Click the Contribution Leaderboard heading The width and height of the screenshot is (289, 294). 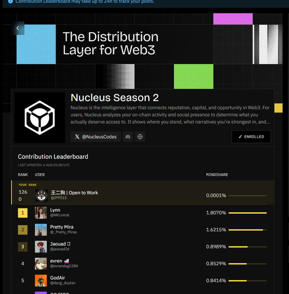(53, 157)
